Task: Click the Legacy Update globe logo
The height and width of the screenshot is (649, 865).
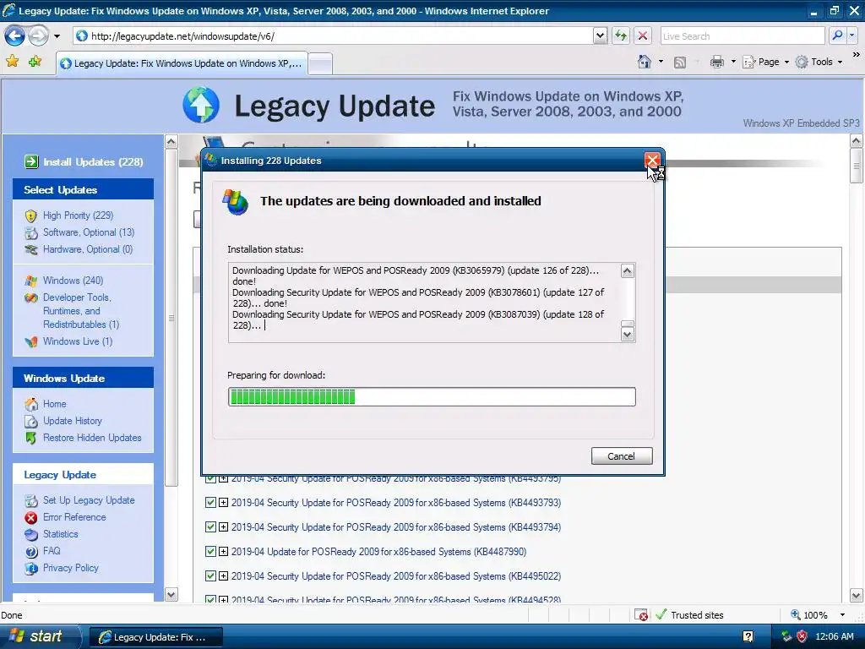Action: click(x=201, y=105)
